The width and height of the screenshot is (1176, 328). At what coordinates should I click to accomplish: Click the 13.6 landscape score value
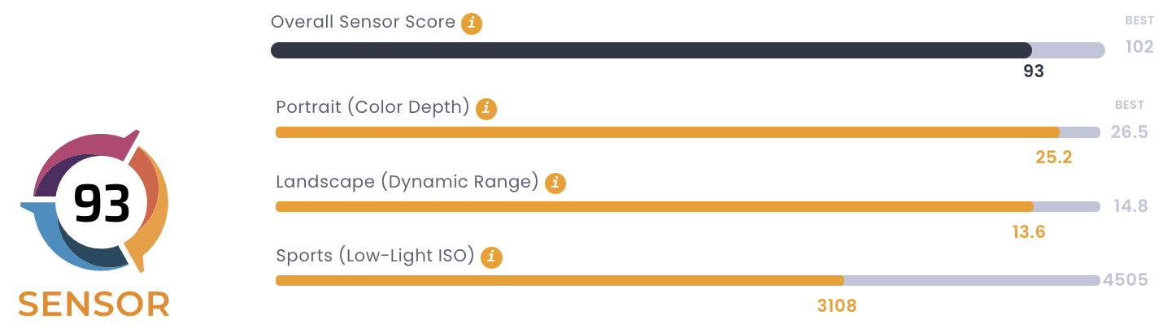[1029, 232]
